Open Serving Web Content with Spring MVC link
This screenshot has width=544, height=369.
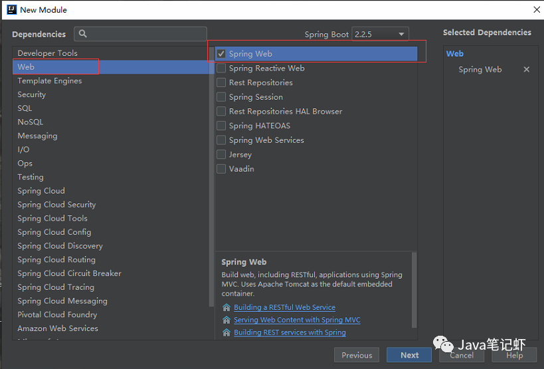coord(297,320)
